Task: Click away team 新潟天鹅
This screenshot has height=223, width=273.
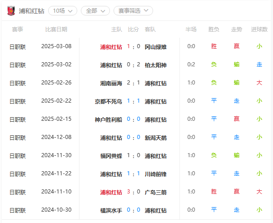Action: [156, 138]
